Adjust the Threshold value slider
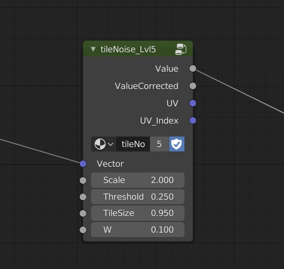The width and height of the screenshot is (284, 269). coord(138,197)
